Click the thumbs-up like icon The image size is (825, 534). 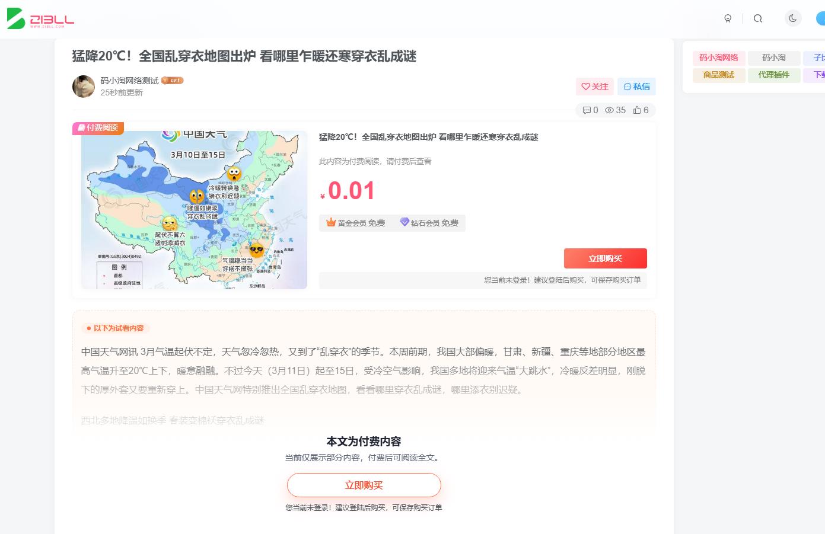coord(638,110)
